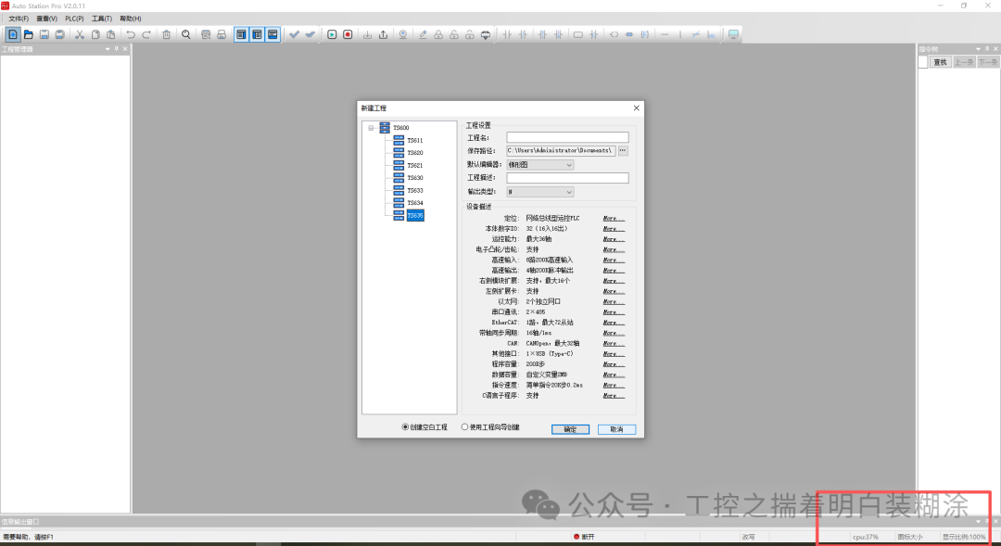Select TS634 in the device tree

[x=415, y=202]
